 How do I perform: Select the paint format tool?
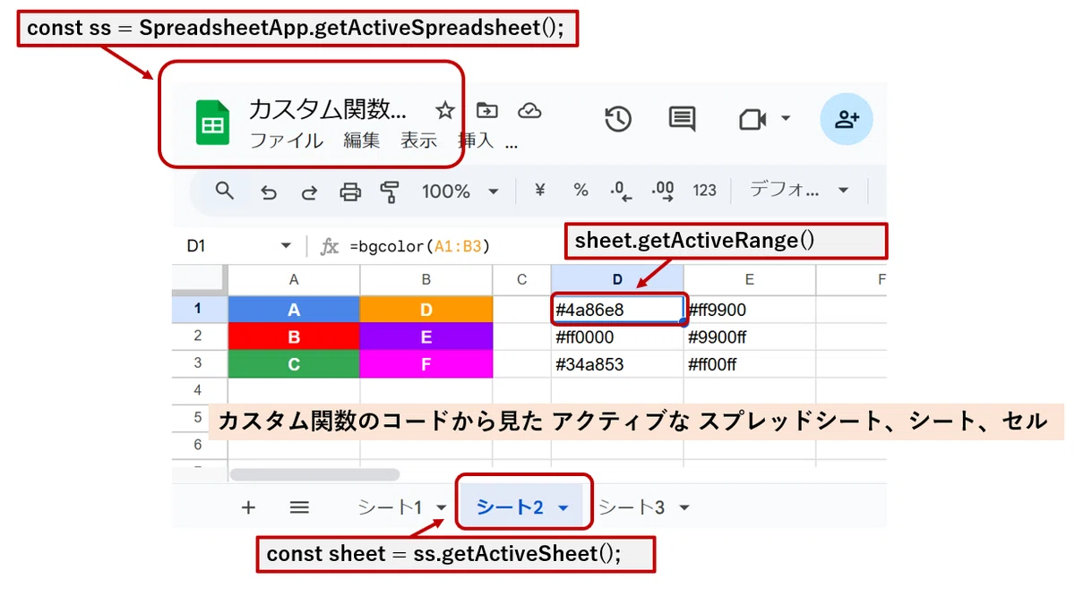point(390,192)
